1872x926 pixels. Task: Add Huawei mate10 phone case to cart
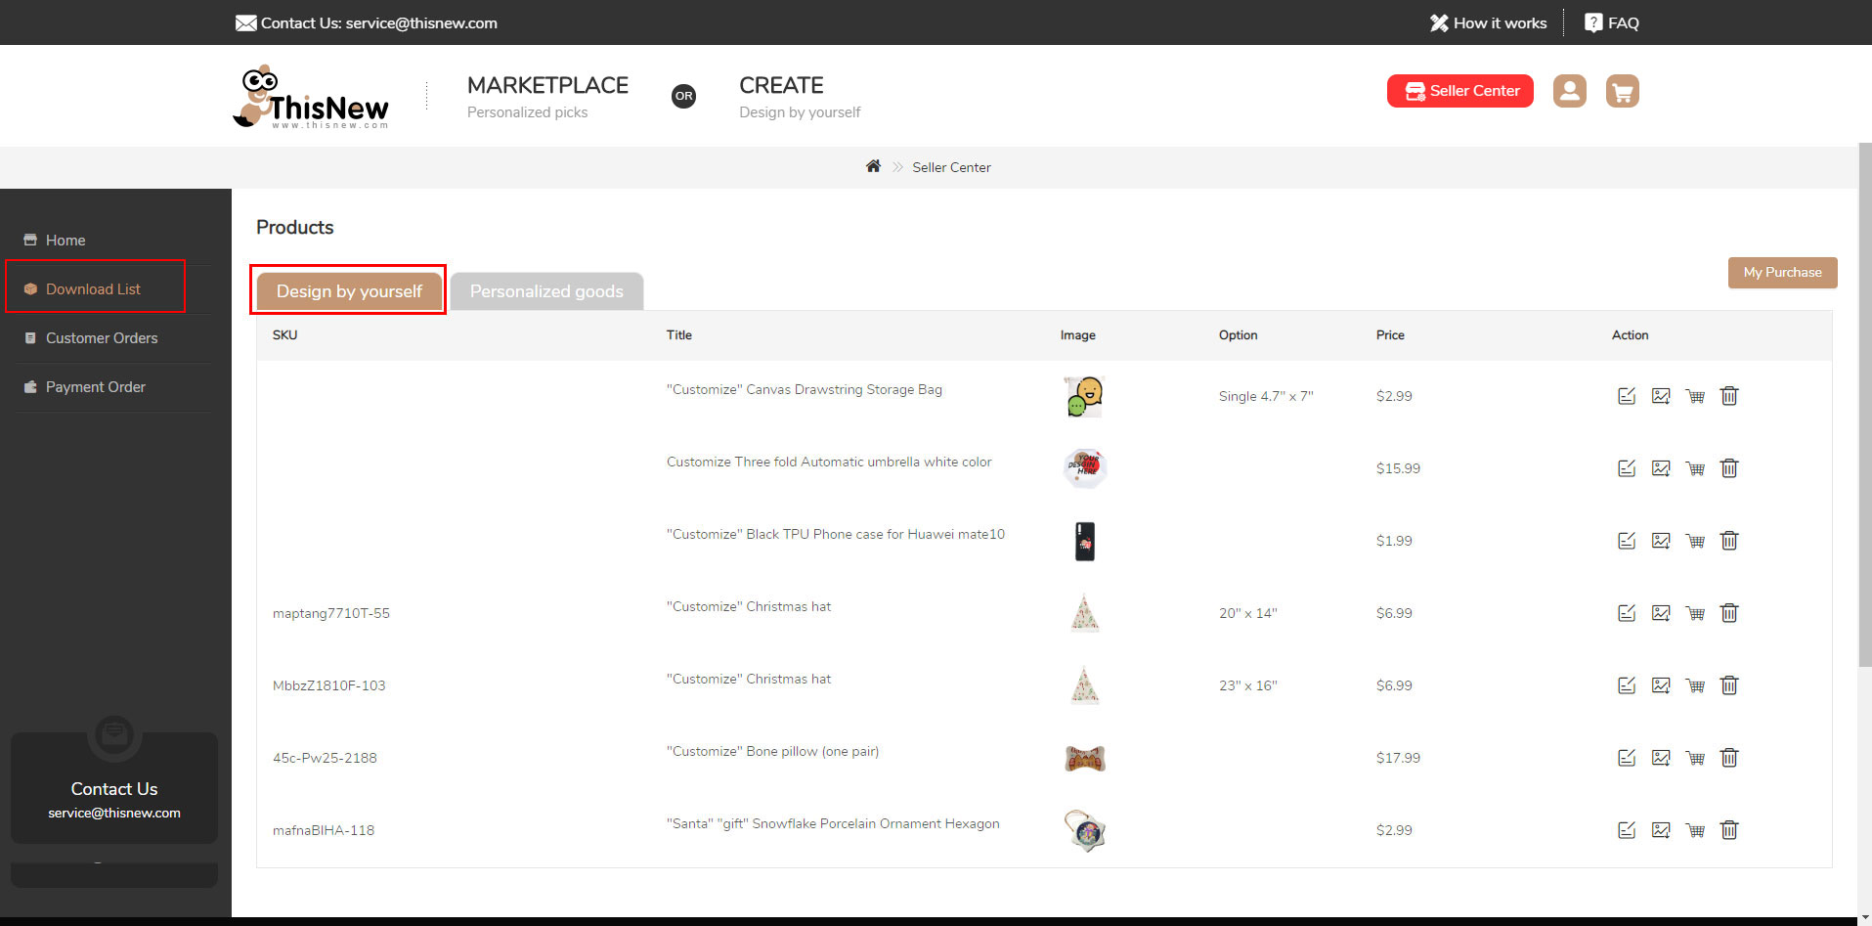[1695, 541]
